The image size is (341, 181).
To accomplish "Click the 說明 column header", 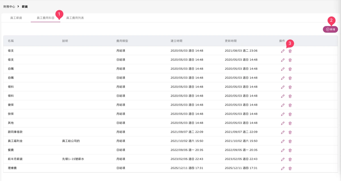I will [x=65, y=41].
